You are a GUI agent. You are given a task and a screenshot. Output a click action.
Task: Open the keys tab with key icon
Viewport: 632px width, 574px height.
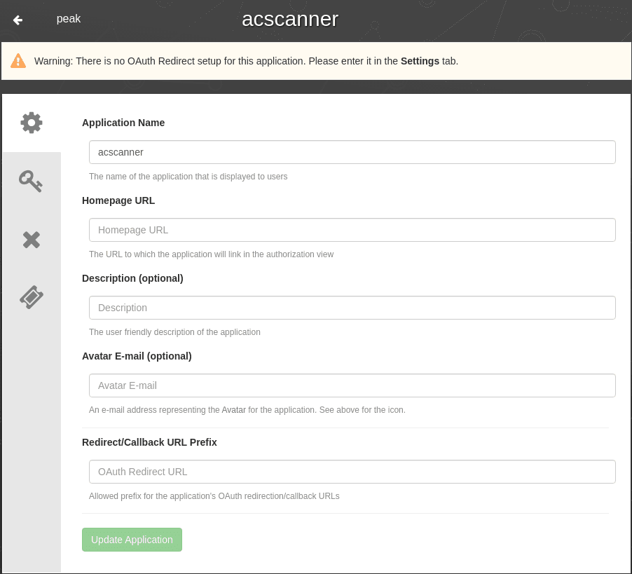[32, 181]
